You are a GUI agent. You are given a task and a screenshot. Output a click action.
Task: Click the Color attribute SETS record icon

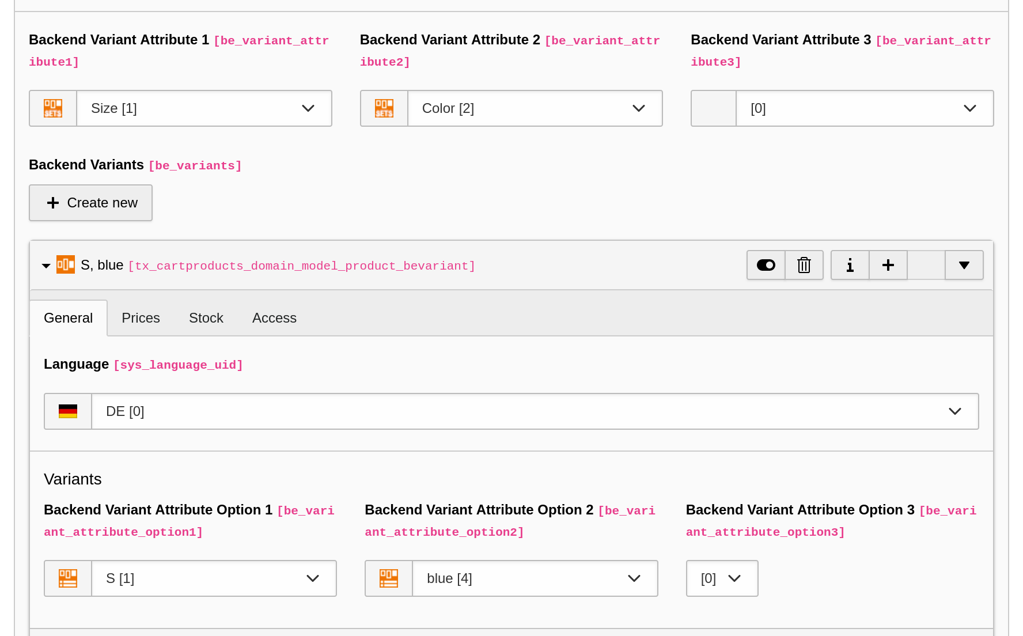click(x=384, y=108)
